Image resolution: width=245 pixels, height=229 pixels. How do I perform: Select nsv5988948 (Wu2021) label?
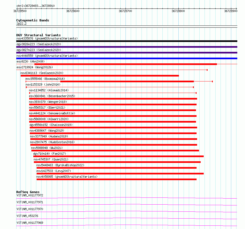tap(47, 148)
